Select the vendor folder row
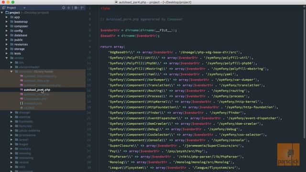The width and height of the screenshot is (306, 172). pyautogui.click(x=43, y=58)
